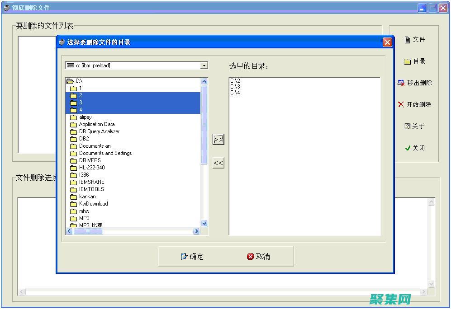Select the C:\ root in the folder tree

tap(80, 80)
